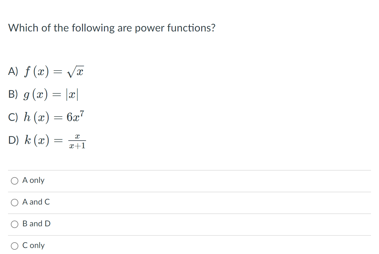Click the 'C only' answer label text
Image resolution: width=379 pixels, height=254 pixels.
[x=33, y=245]
